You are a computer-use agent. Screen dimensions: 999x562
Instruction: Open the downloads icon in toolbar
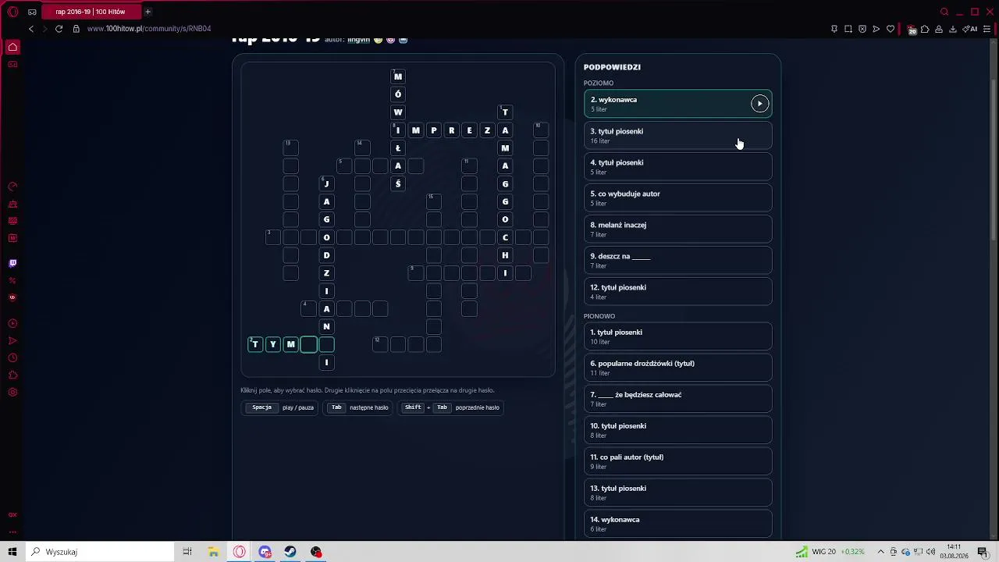coord(953,29)
